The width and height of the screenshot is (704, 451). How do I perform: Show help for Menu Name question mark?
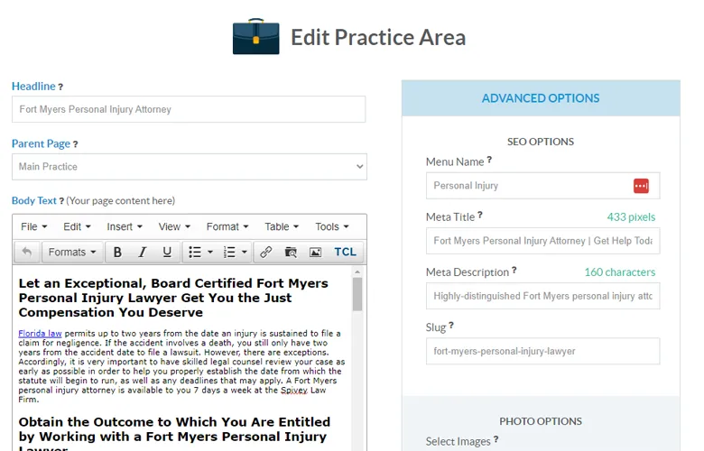tap(489, 160)
